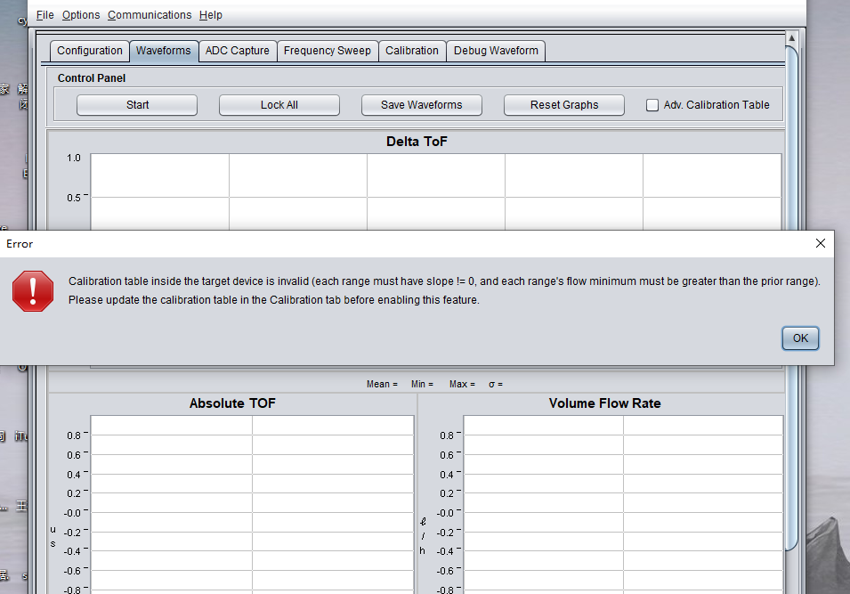This screenshot has height=594, width=850.
Task: Click the 'Max =' statistic label
Action: (462, 384)
